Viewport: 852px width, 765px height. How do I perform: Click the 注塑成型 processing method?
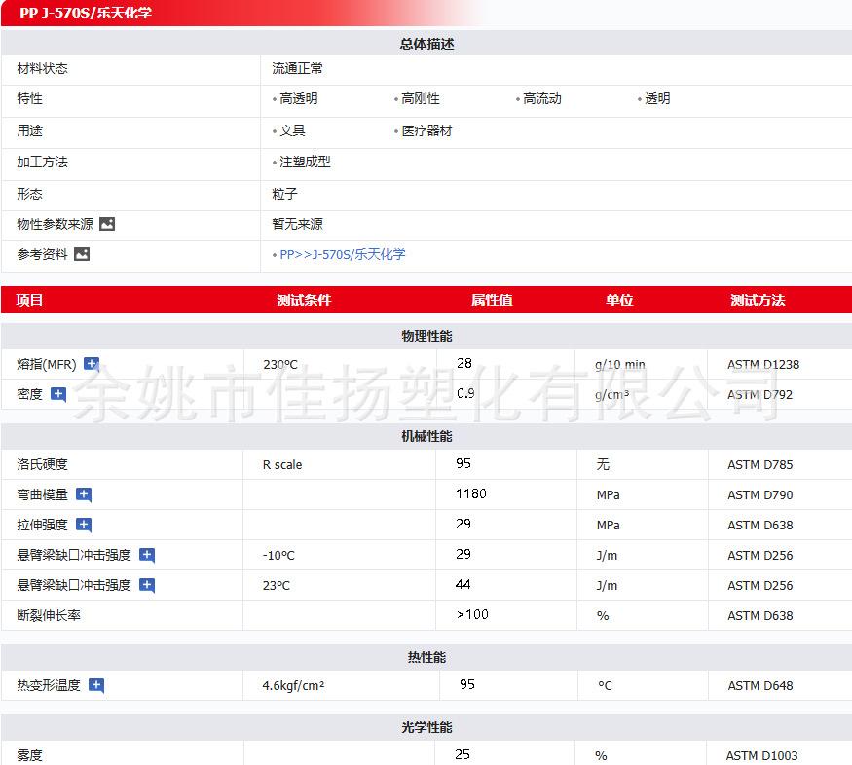(x=305, y=162)
